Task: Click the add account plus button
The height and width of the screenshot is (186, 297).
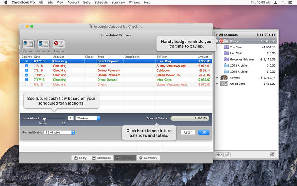Action: (219, 154)
